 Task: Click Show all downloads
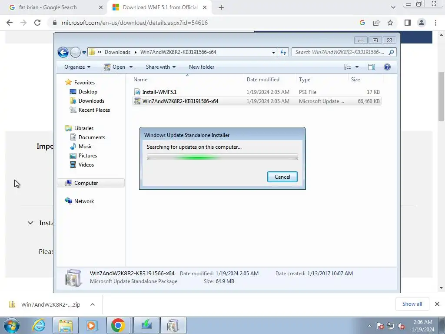[x=412, y=304]
